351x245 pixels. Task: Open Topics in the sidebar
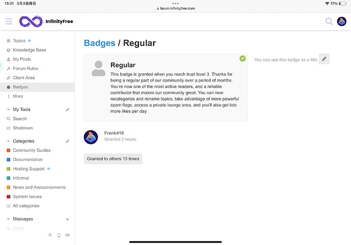point(19,41)
